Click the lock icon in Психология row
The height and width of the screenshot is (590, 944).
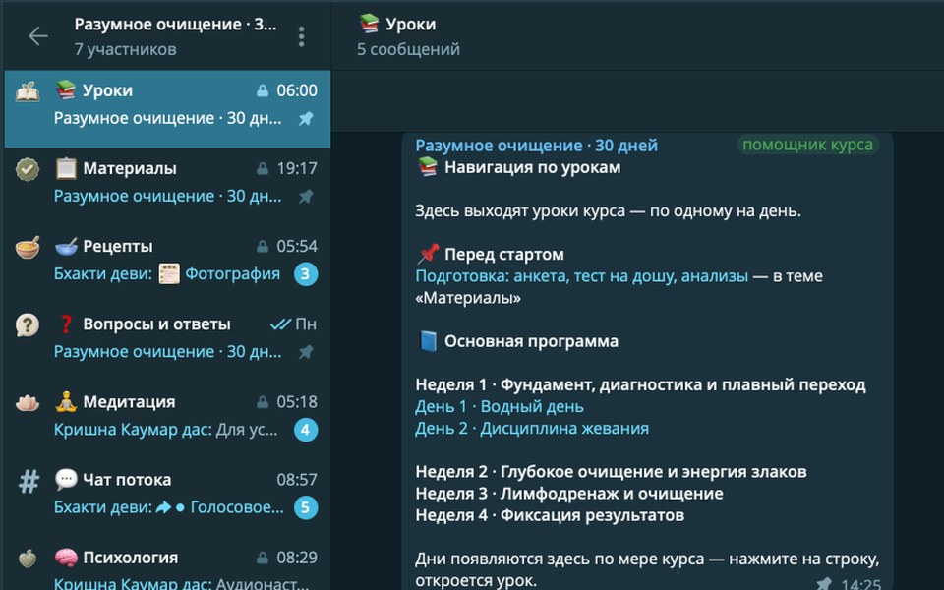coord(263,559)
